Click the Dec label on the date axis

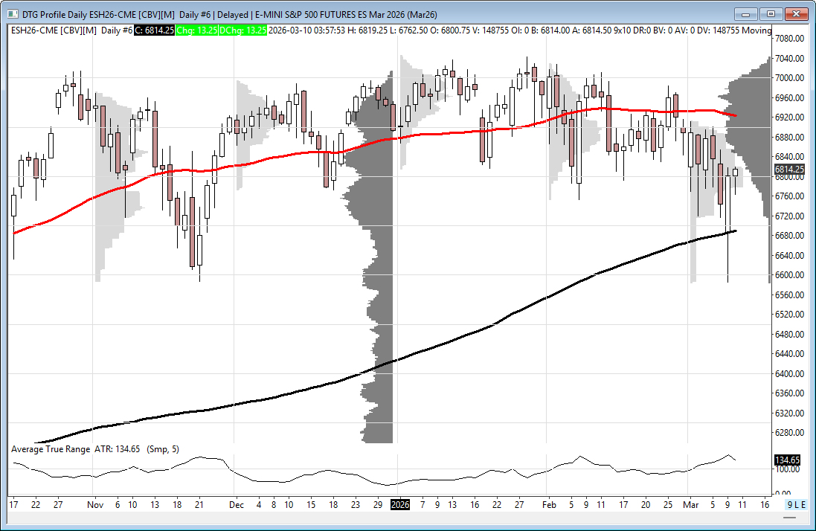pyautogui.click(x=236, y=504)
